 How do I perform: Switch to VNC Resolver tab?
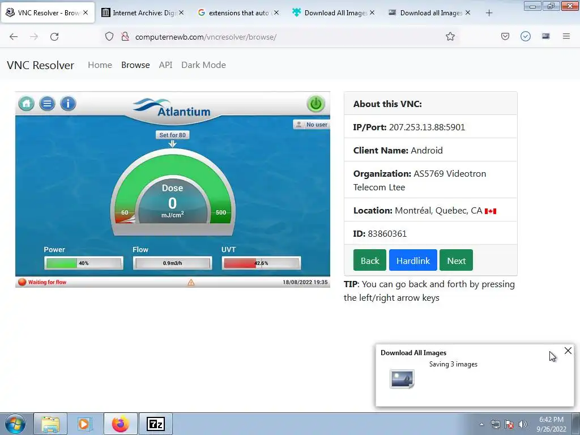click(48, 13)
